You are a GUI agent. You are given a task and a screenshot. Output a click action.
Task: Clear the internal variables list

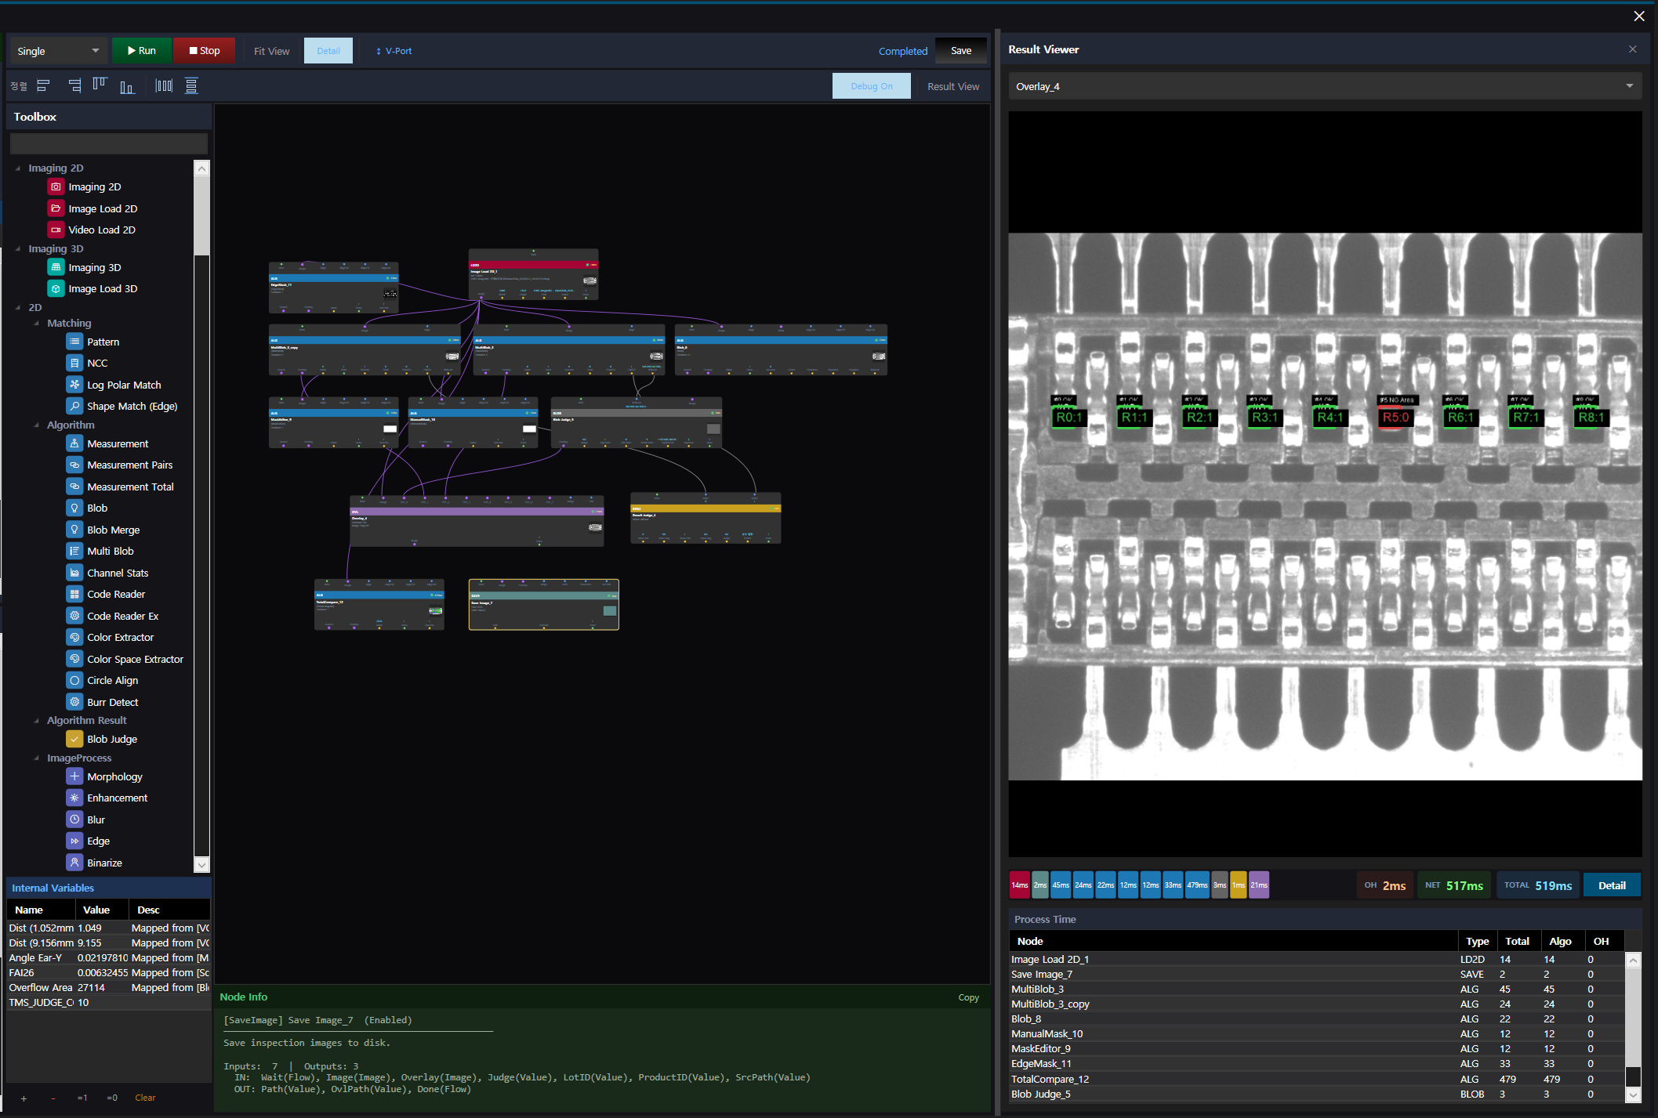[x=145, y=1098]
